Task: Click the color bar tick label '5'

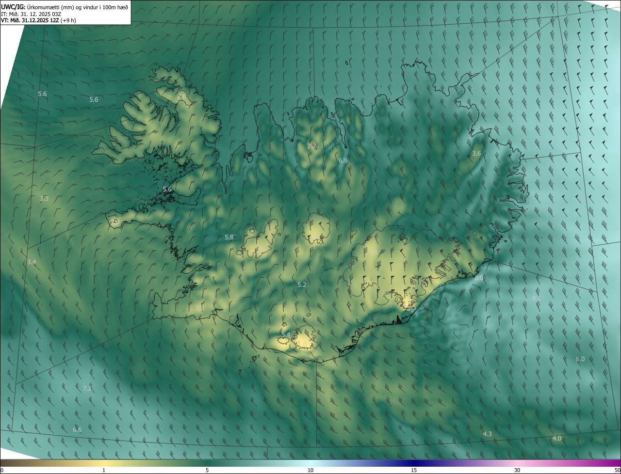Action: tap(207, 471)
